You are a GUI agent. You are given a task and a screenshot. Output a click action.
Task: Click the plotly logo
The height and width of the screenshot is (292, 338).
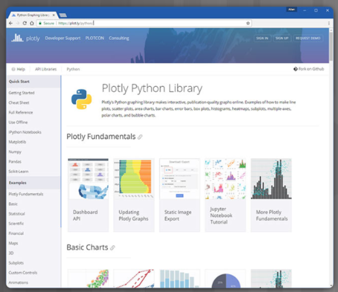point(26,38)
